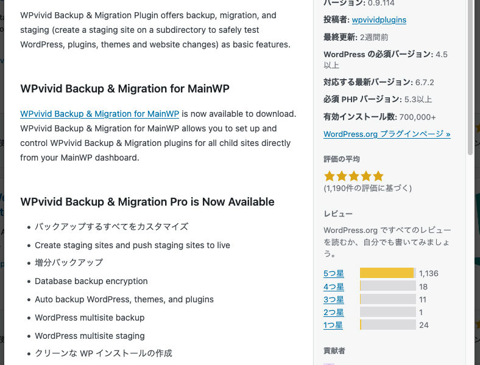
Task: Click the heading WPvivid Backup & Migration for MainWP
Action: pos(125,89)
